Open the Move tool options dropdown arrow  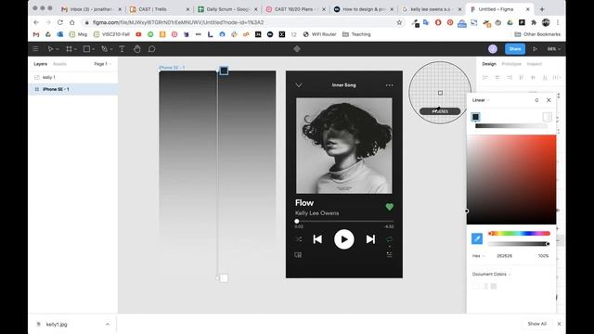click(x=58, y=49)
